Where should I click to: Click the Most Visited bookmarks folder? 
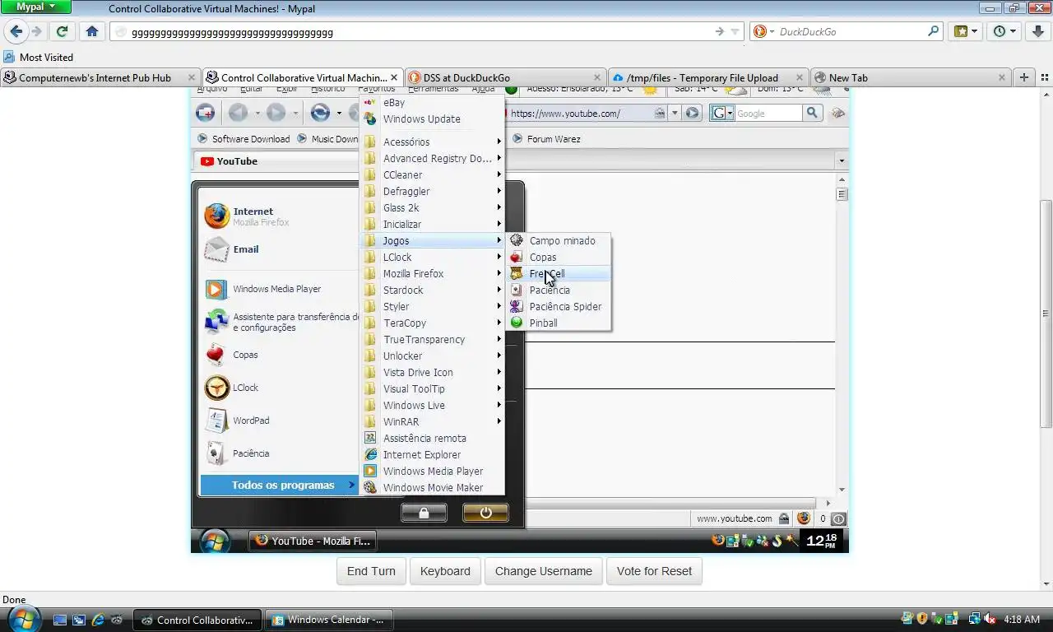[x=39, y=57]
